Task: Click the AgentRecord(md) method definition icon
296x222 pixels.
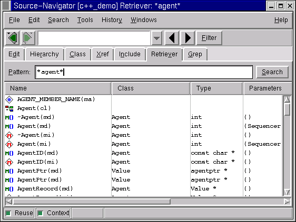Action: pos(9,189)
